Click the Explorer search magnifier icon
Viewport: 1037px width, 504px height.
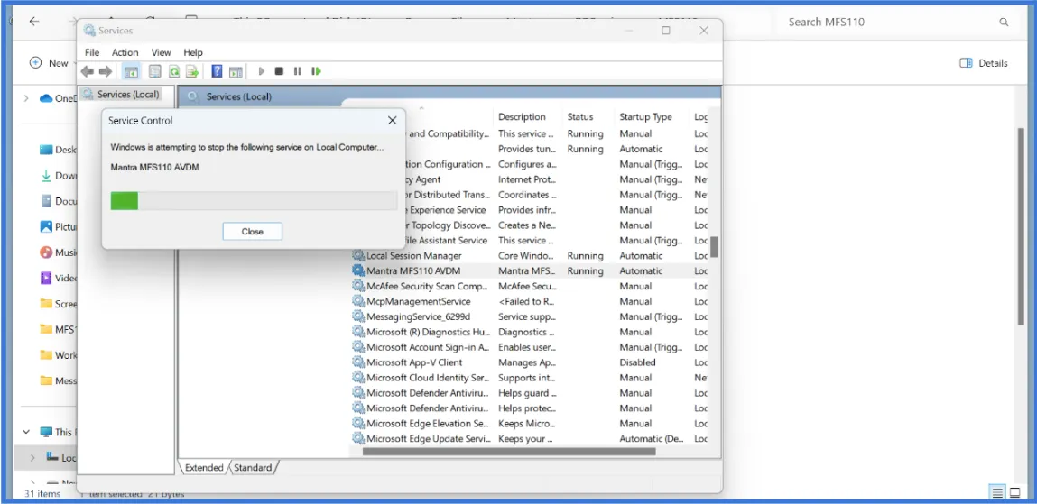[1004, 22]
